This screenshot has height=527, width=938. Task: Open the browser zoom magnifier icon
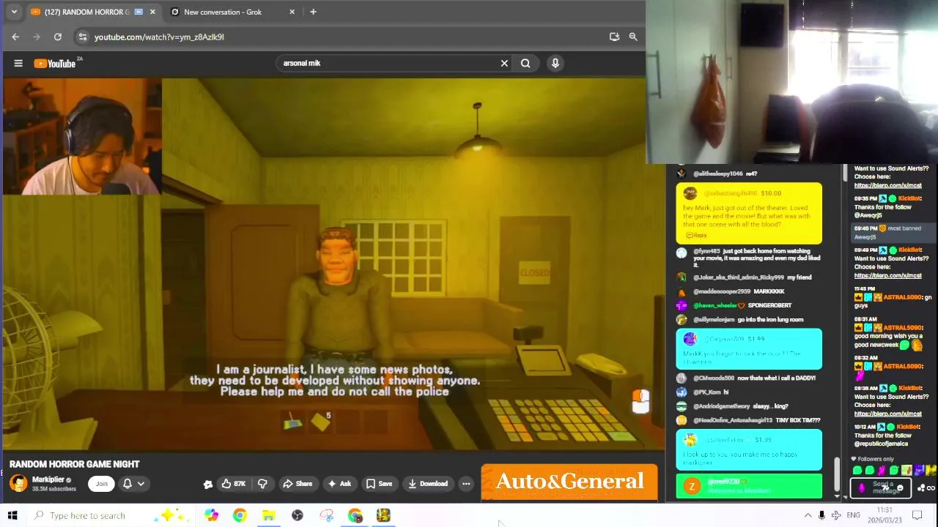(x=633, y=37)
